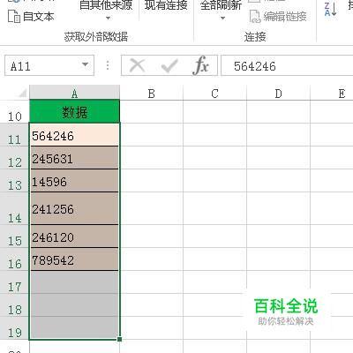Select row 19 header

coord(15,328)
